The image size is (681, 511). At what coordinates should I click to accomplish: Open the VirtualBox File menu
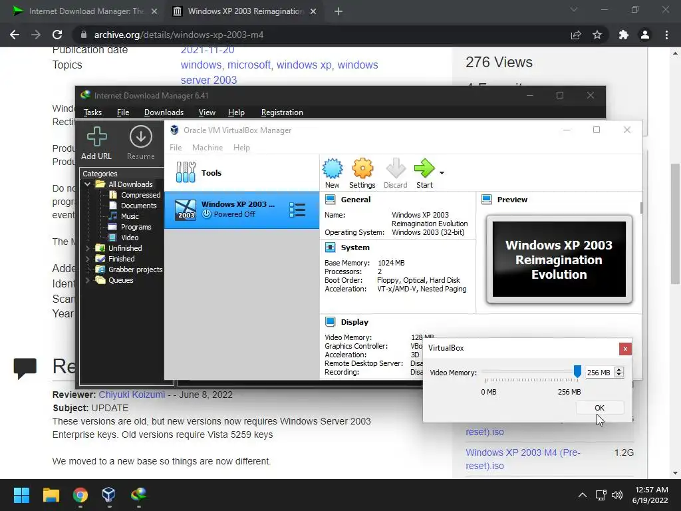[176, 148]
